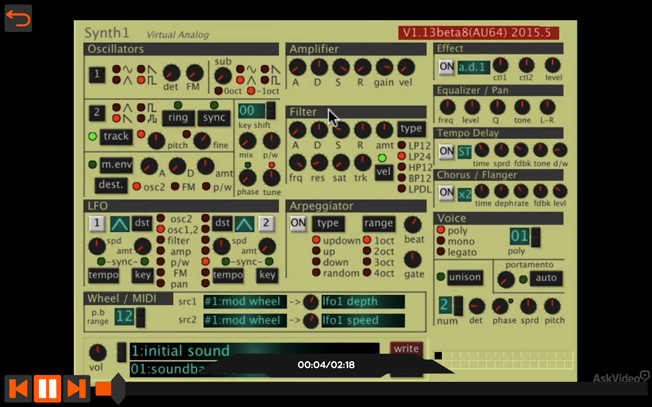Screen dimensions: 652x407
Task: Pause the video playback
Action: [x=47, y=389]
